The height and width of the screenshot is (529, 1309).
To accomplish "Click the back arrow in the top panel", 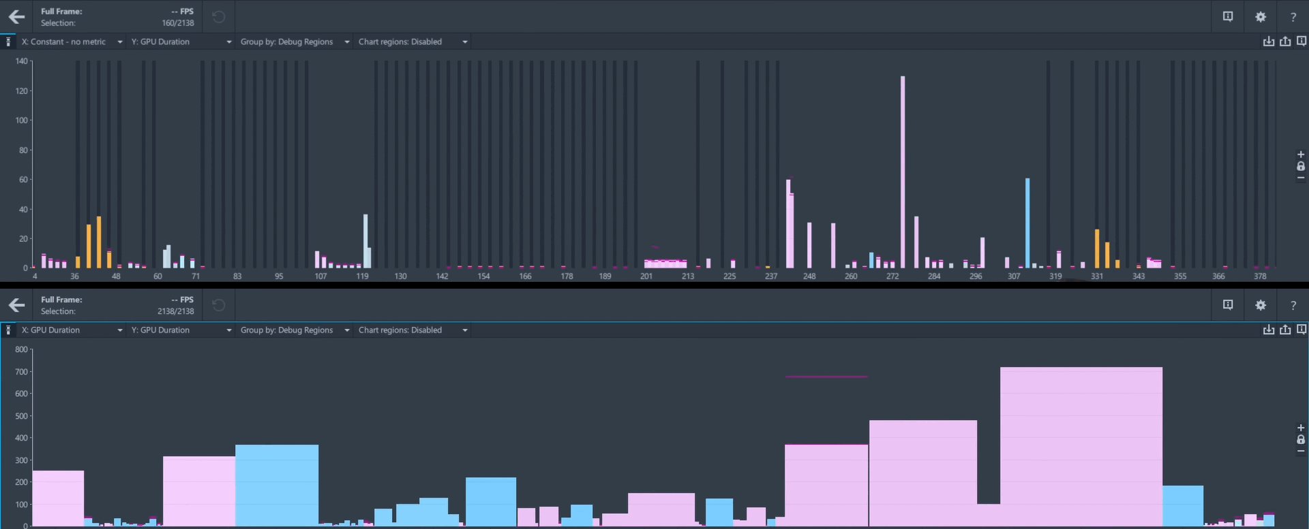I will pos(16,17).
